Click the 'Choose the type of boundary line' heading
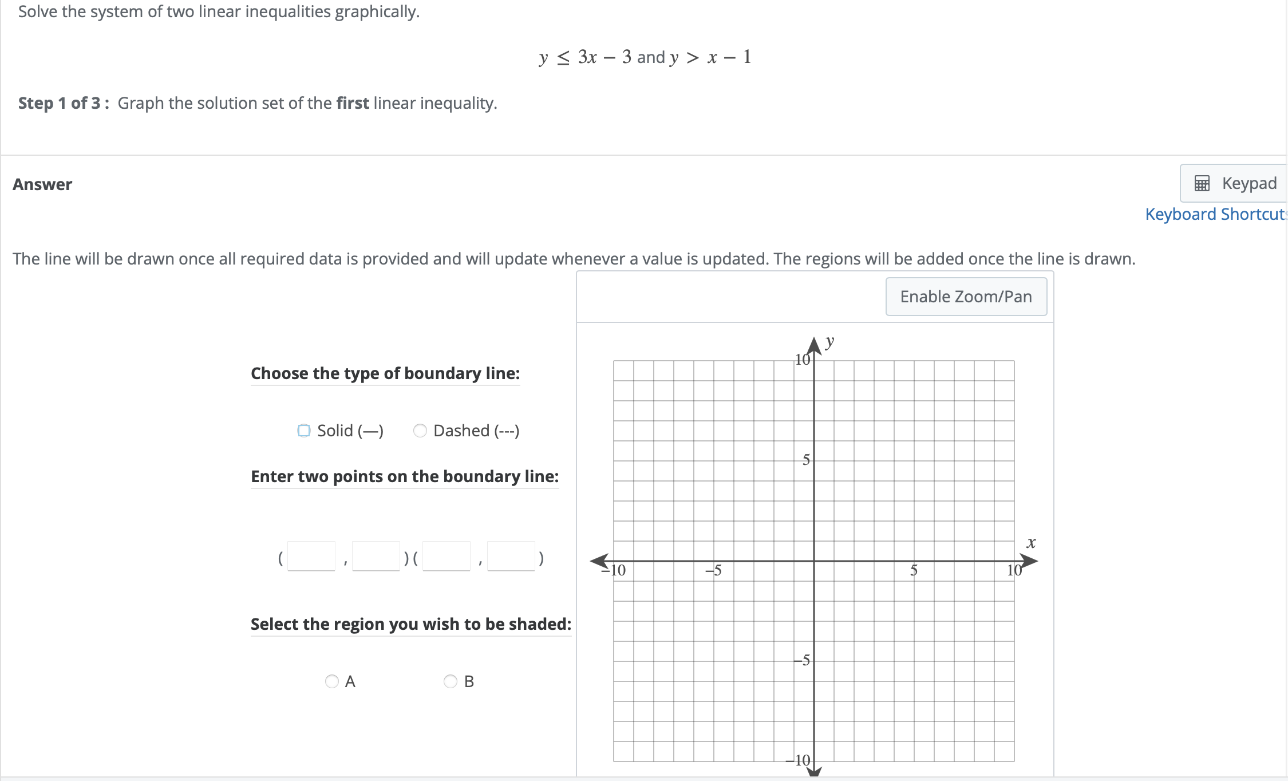Viewport: 1288px width, 781px height. point(385,373)
